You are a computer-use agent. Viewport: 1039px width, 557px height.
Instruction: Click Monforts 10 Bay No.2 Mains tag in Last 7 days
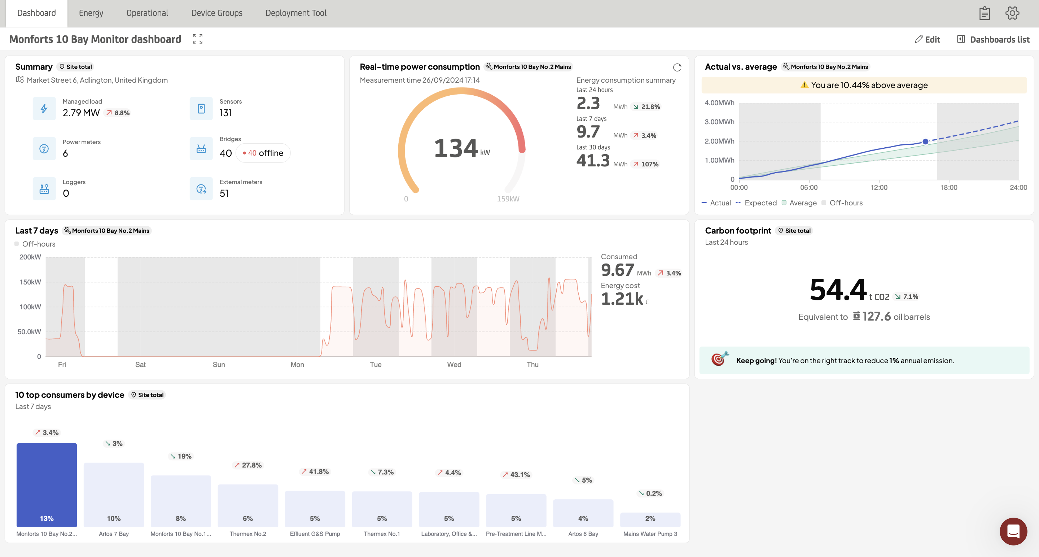106,231
